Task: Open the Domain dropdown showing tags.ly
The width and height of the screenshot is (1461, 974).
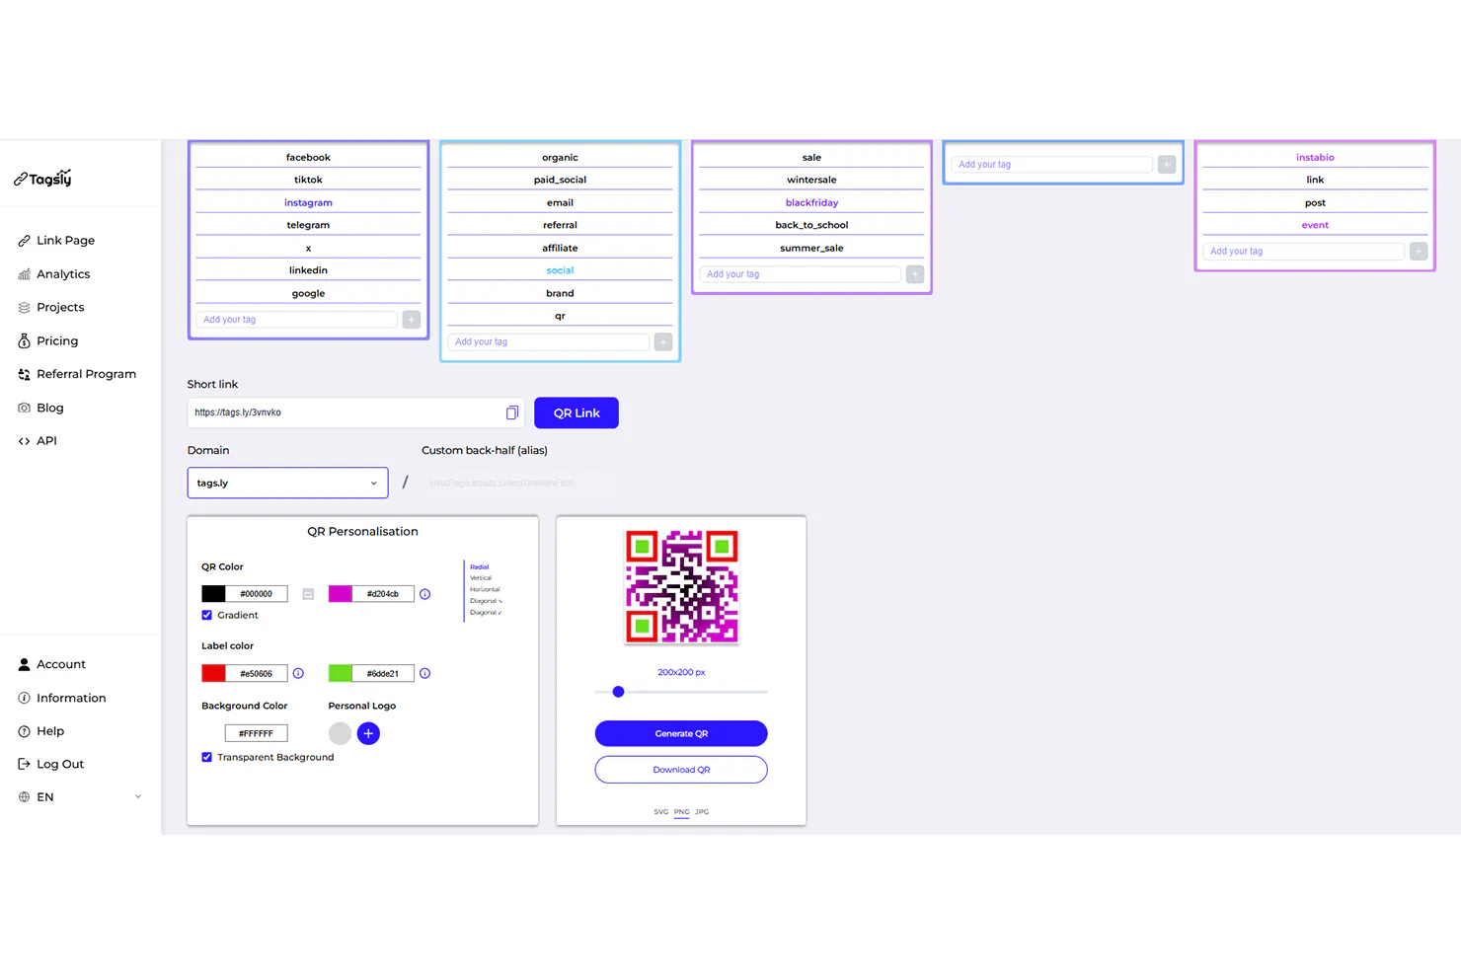Action: point(287,484)
